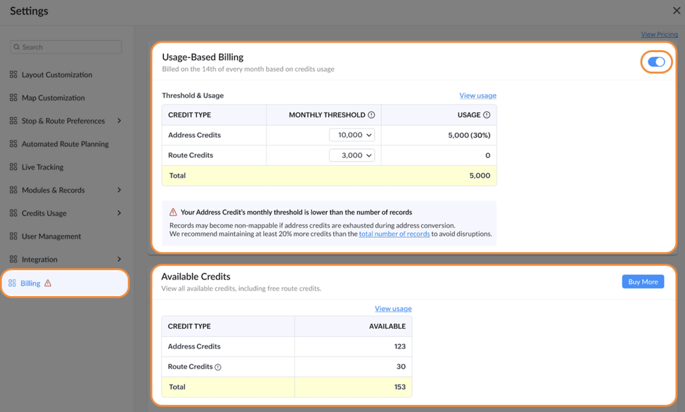Click the Billing warning triangle icon
685x412 pixels.
48,283
